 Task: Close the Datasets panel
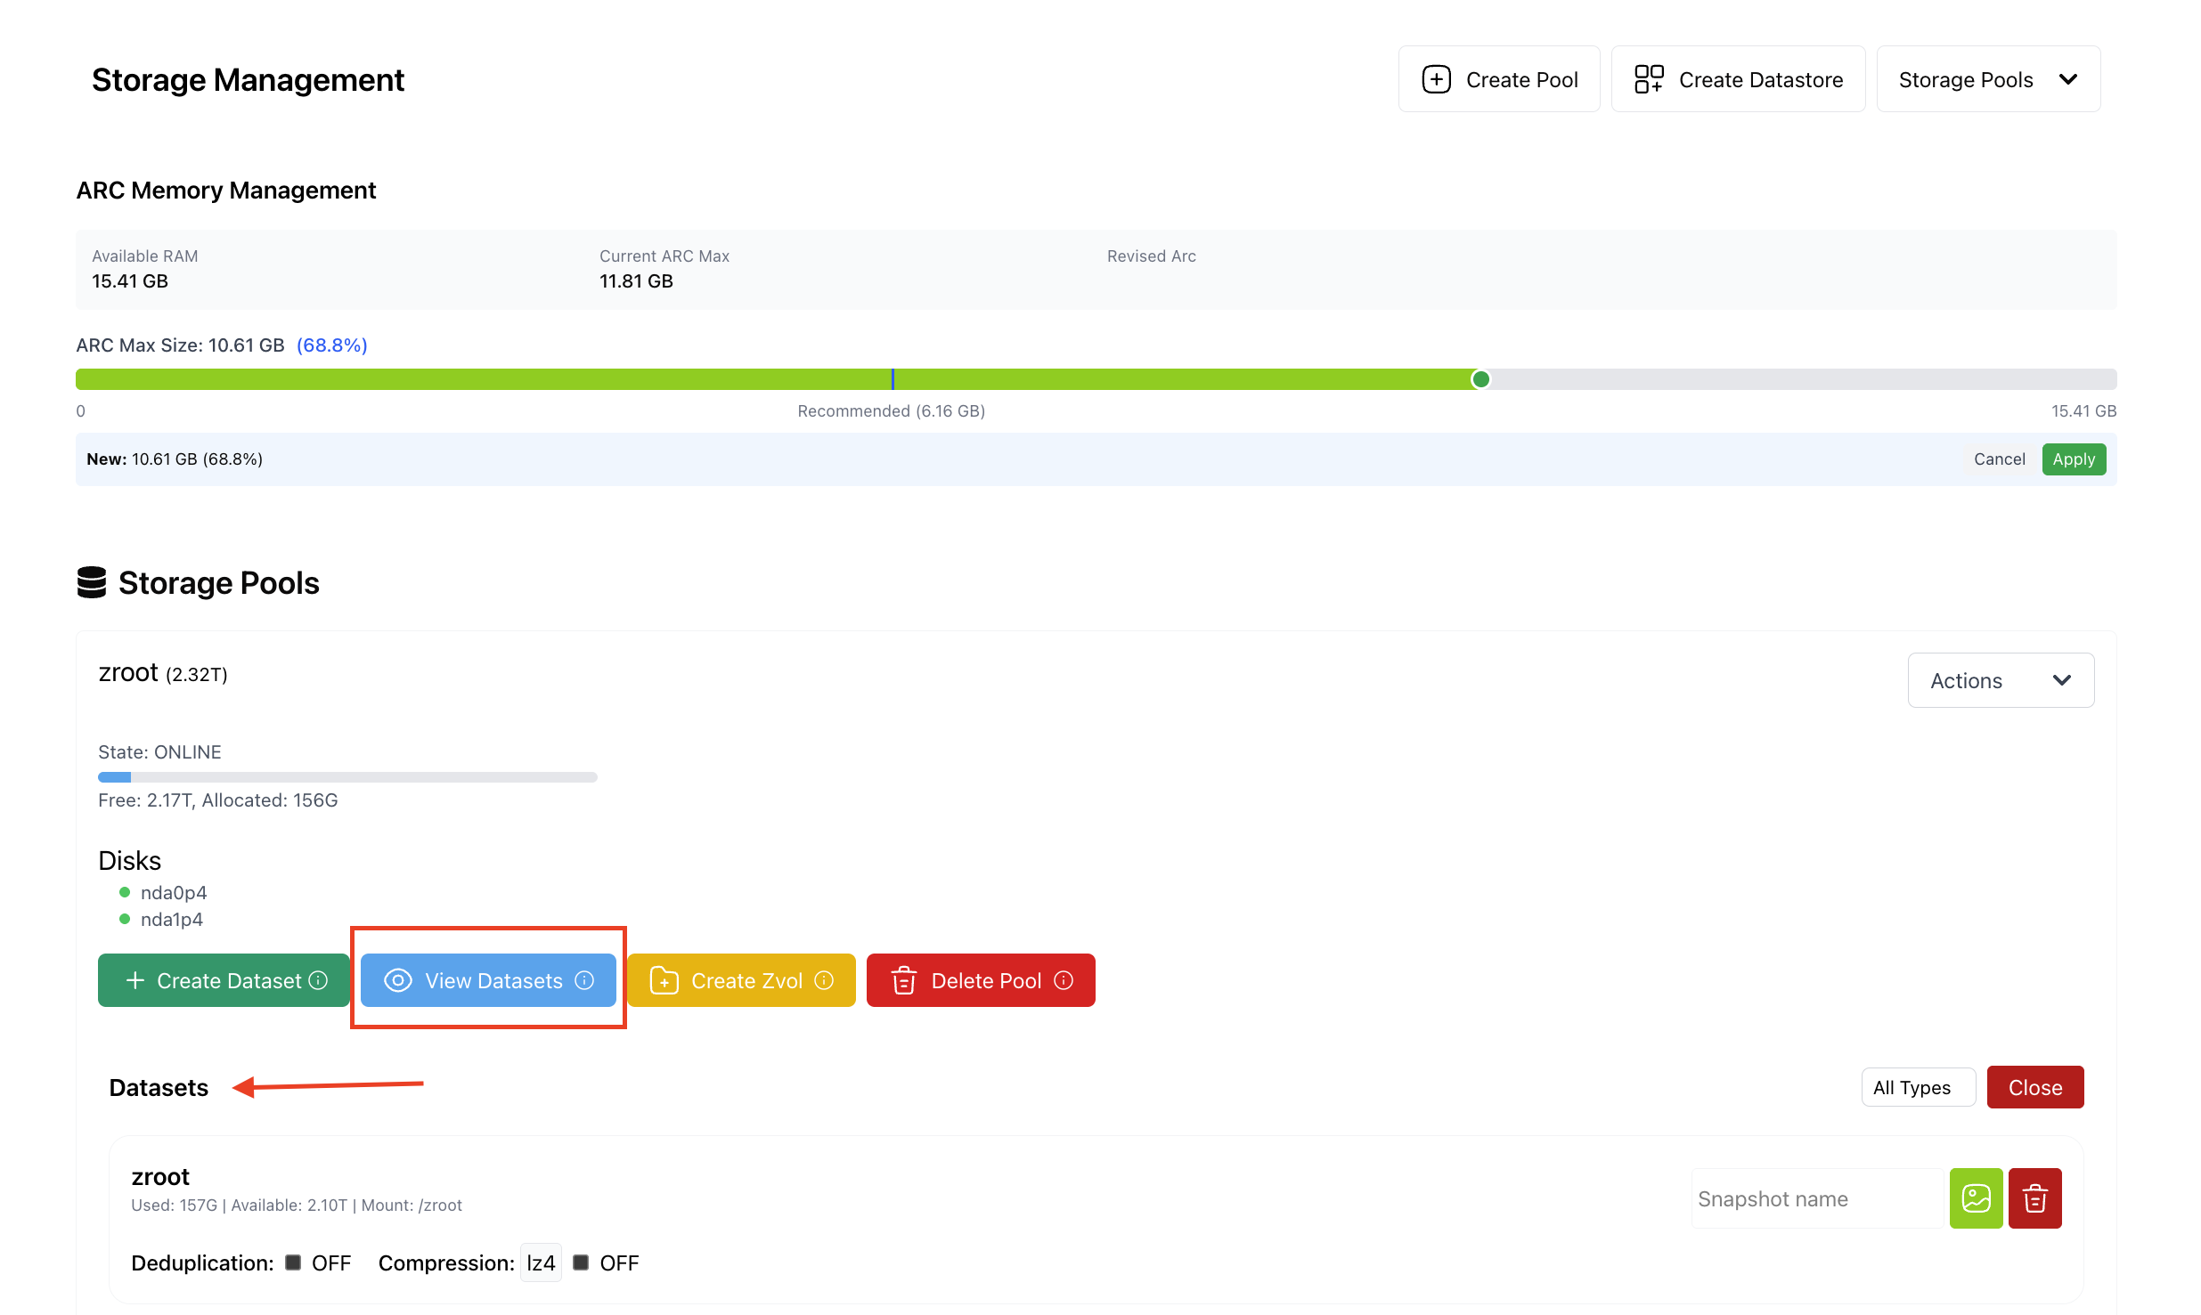pos(2035,1087)
